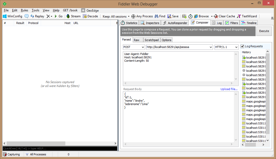Open WinConfig from the toolbar
276x159 pixels.
12,16
